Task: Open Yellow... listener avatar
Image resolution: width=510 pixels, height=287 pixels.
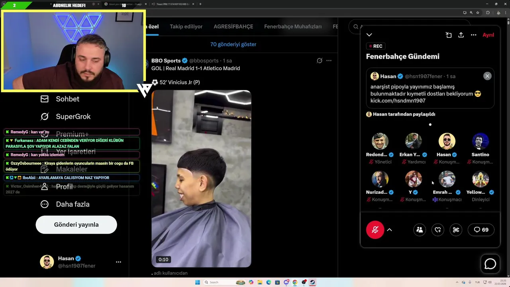Action: 481,179
